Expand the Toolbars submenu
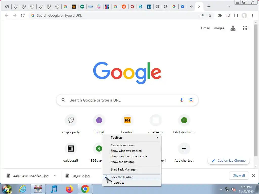 (x=132, y=138)
